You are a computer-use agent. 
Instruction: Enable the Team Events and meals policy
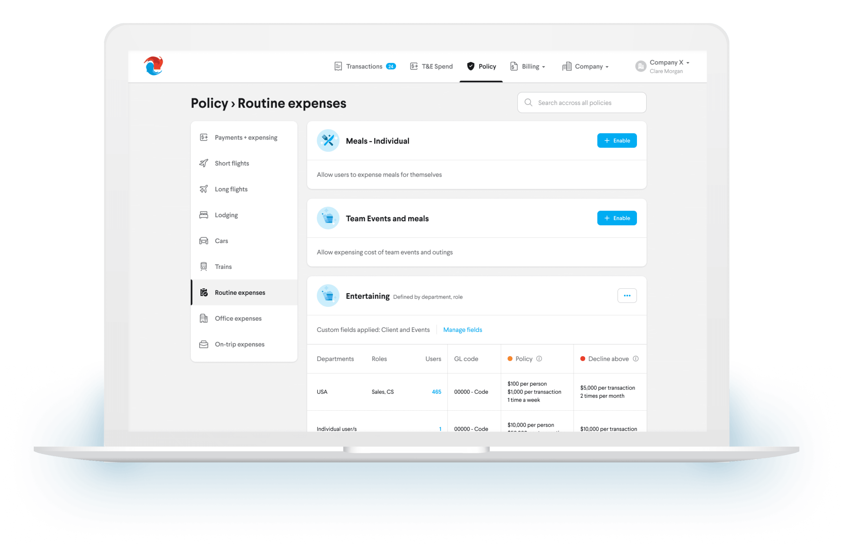point(617,218)
